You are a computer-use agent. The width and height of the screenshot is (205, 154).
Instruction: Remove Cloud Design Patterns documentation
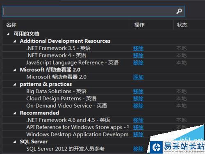click(138, 99)
